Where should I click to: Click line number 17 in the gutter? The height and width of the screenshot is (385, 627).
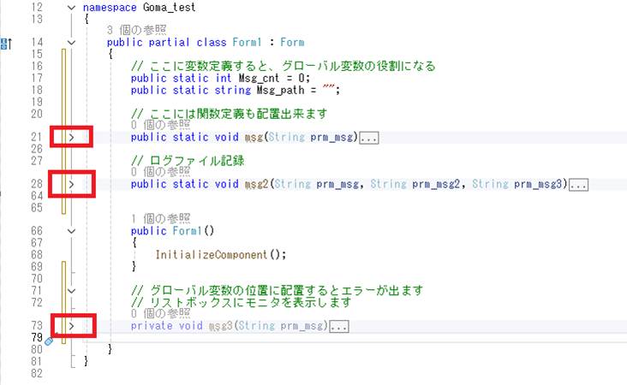36,78
